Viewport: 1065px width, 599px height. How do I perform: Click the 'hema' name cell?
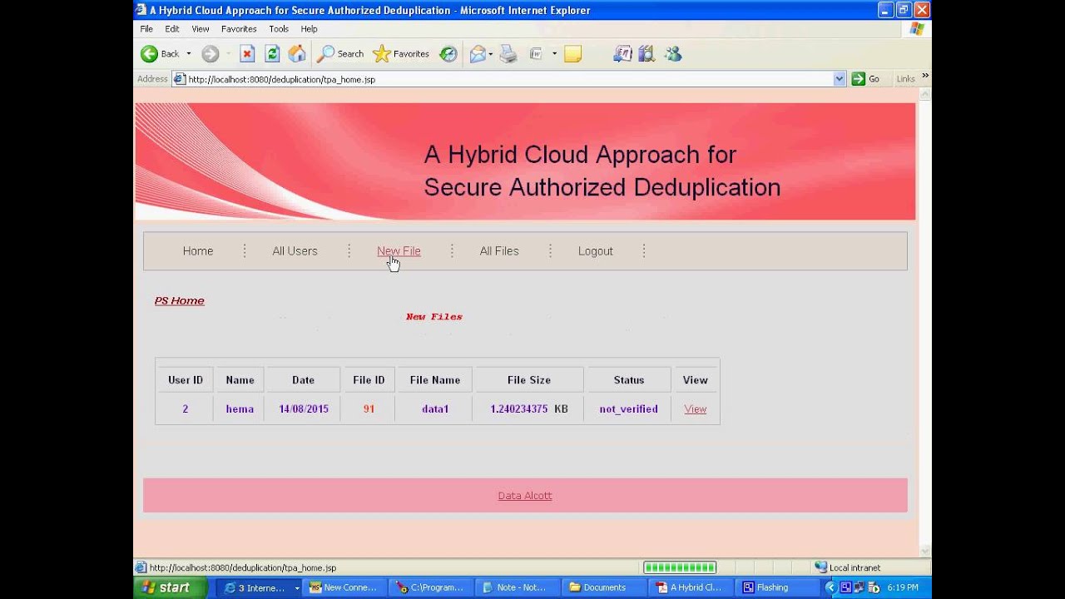(240, 409)
